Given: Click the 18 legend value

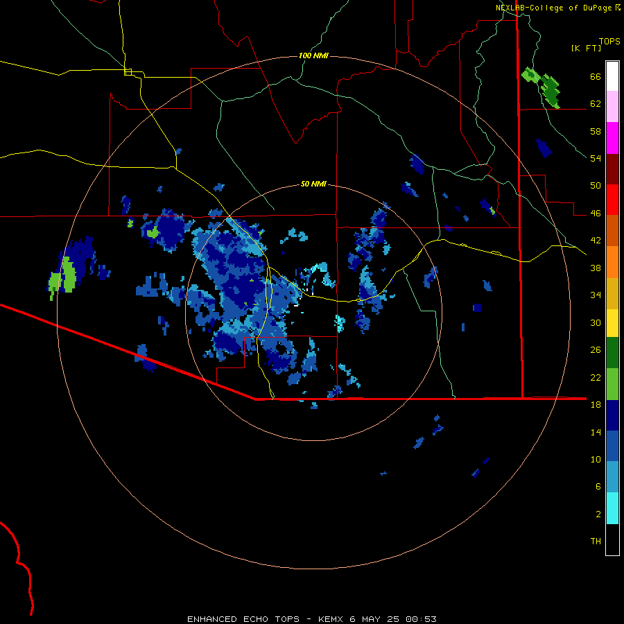Looking at the screenshot, I should (596, 405).
